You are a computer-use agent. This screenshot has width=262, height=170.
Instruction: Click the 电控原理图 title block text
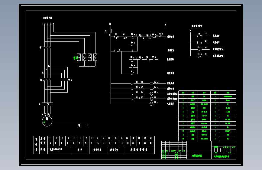point(197,156)
